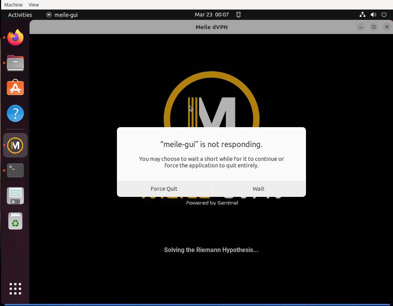
Task: Force Quit the unresponsive meile-gui
Action: point(164,188)
